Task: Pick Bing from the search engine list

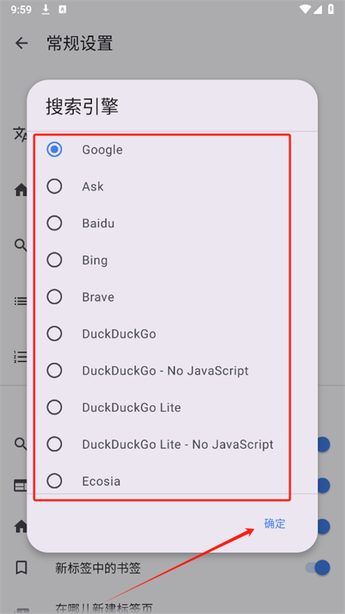Action: coord(172,260)
